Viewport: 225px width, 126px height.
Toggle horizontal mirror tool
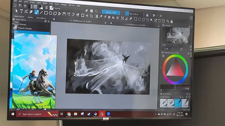[147, 15]
